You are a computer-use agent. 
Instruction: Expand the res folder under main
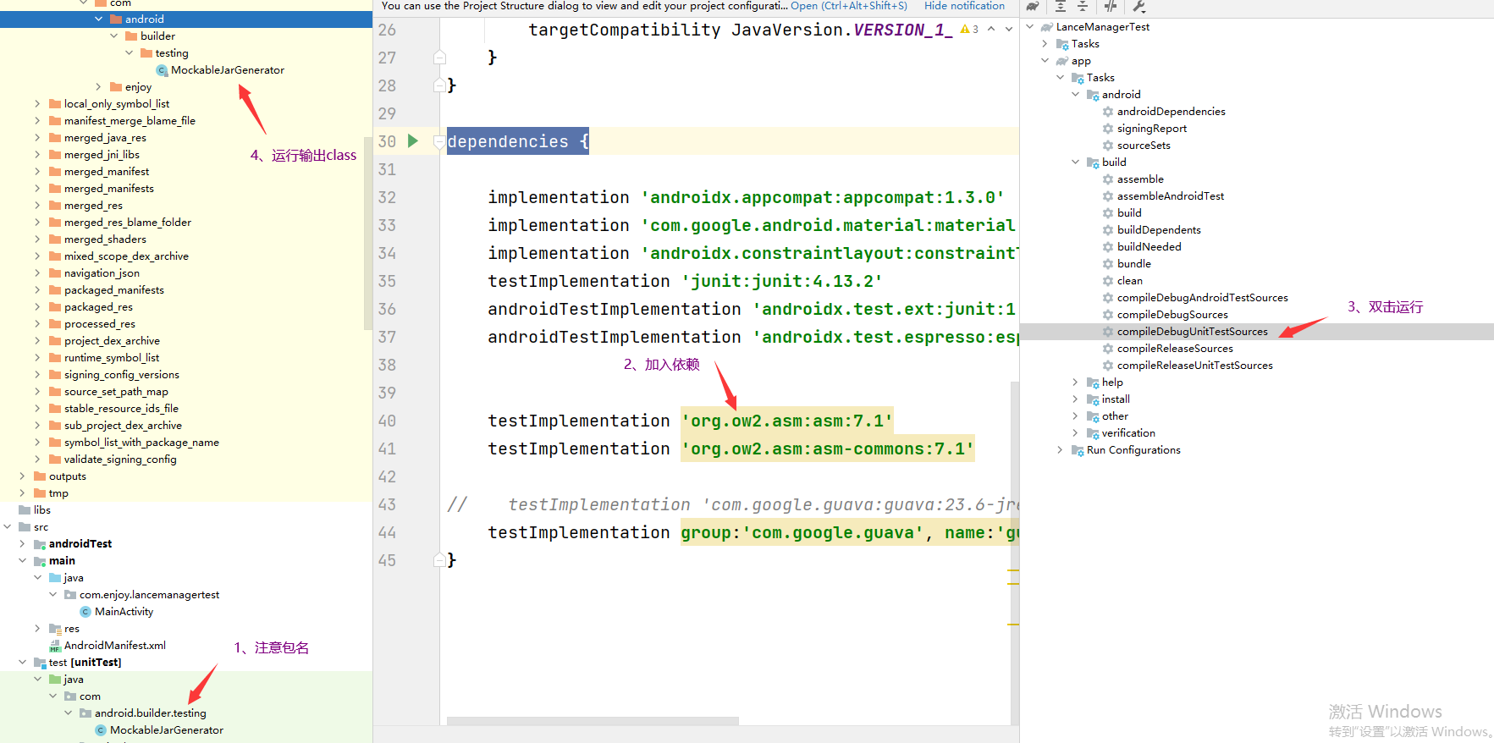(37, 629)
